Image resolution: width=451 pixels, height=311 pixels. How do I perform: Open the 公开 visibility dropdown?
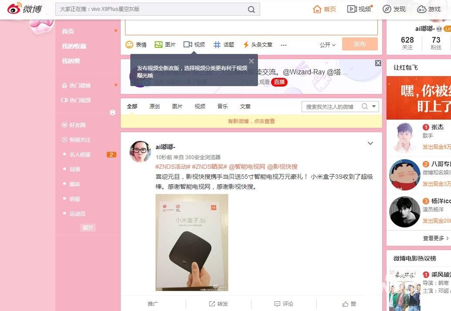click(x=328, y=45)
